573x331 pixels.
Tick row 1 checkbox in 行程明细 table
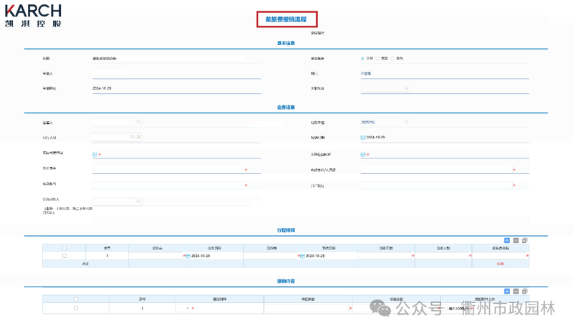tap(64, 256)
